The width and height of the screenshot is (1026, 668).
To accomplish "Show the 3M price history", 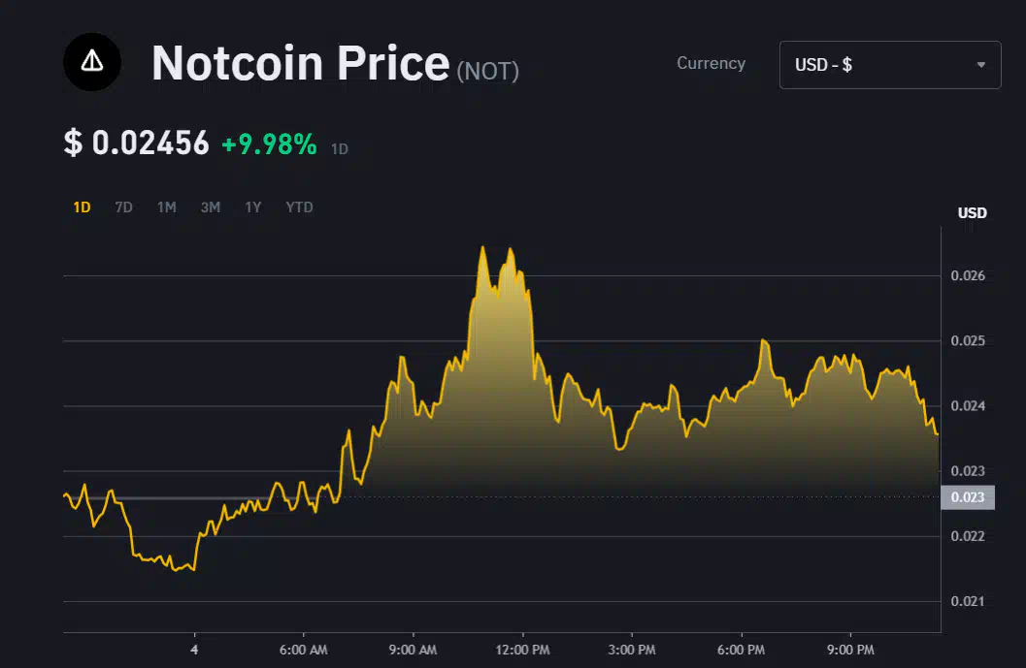I will [x=210, y=207].
